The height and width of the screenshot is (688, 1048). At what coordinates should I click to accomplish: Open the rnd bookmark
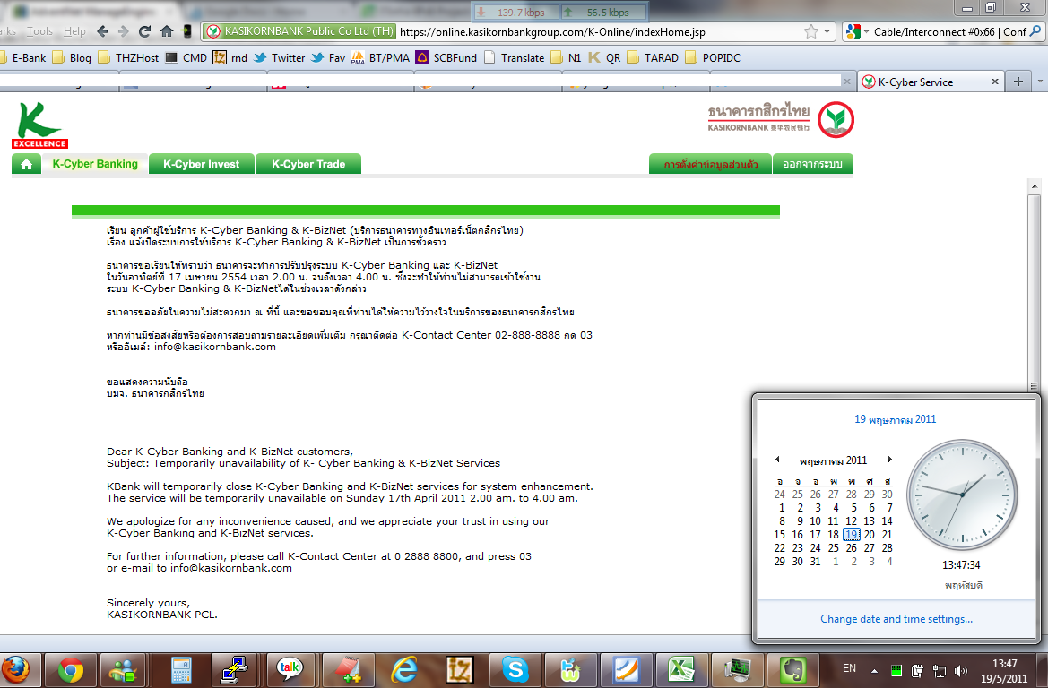(x=230, y=58)
